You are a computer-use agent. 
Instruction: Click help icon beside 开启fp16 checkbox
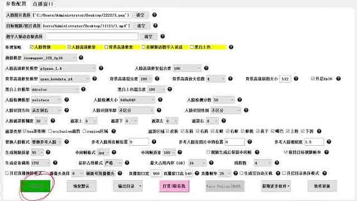[339, 79]
